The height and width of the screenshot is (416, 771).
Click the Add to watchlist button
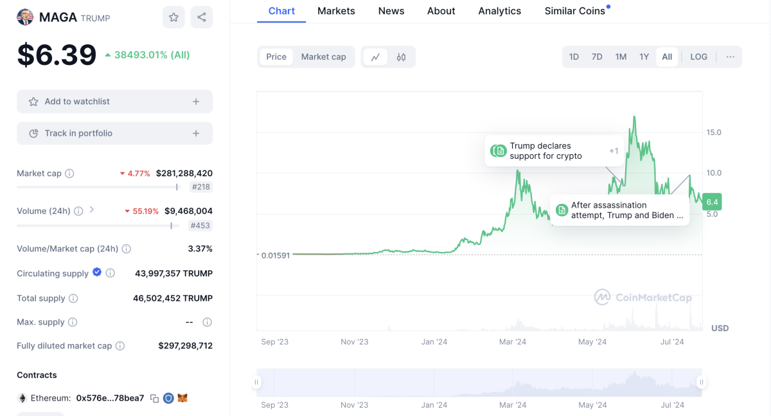[114, 102]
